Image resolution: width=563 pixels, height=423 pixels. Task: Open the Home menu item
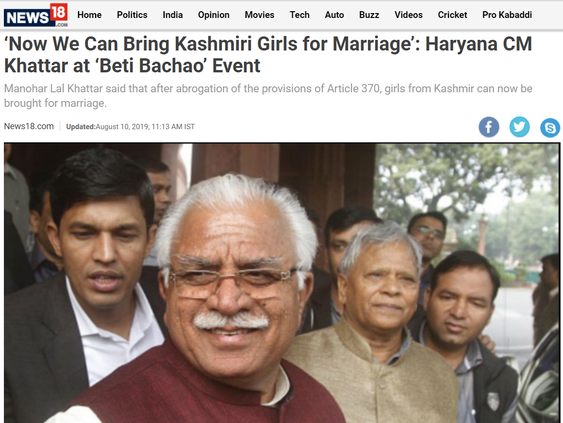[x=89, y=15]
